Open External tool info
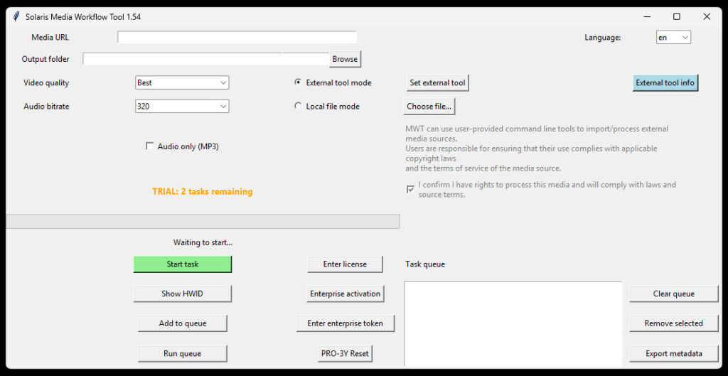 tap(665, 82)
